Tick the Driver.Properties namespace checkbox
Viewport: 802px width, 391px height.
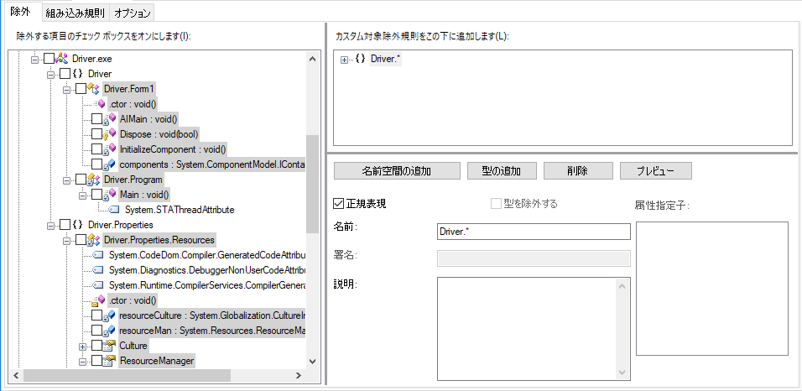[x=65, y=225]
